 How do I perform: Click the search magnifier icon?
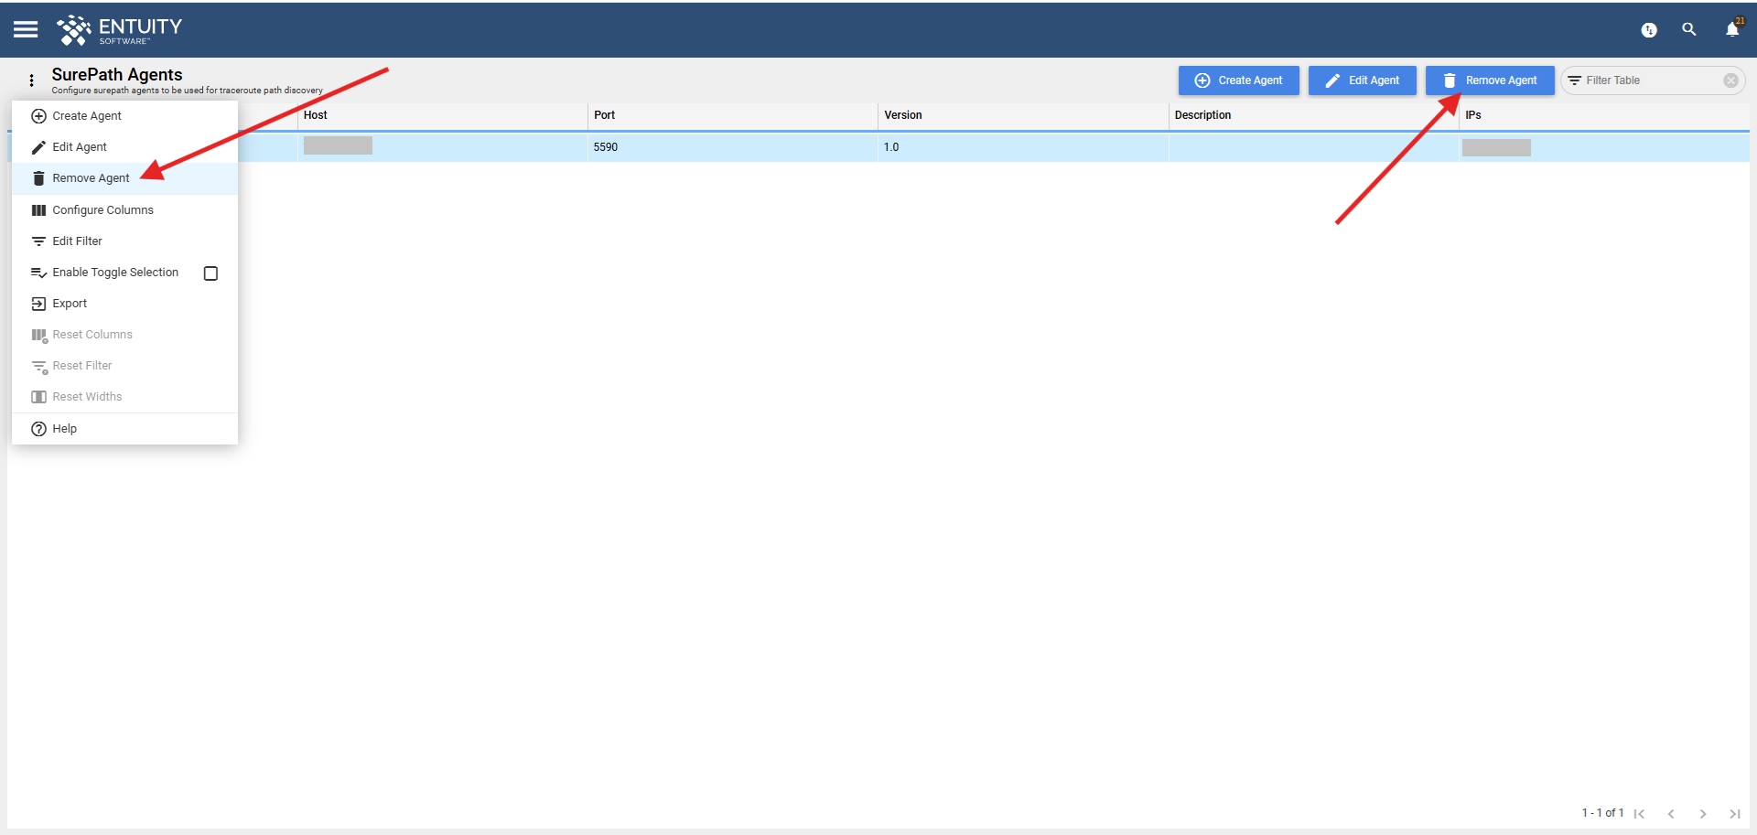tap(1689, 29)
